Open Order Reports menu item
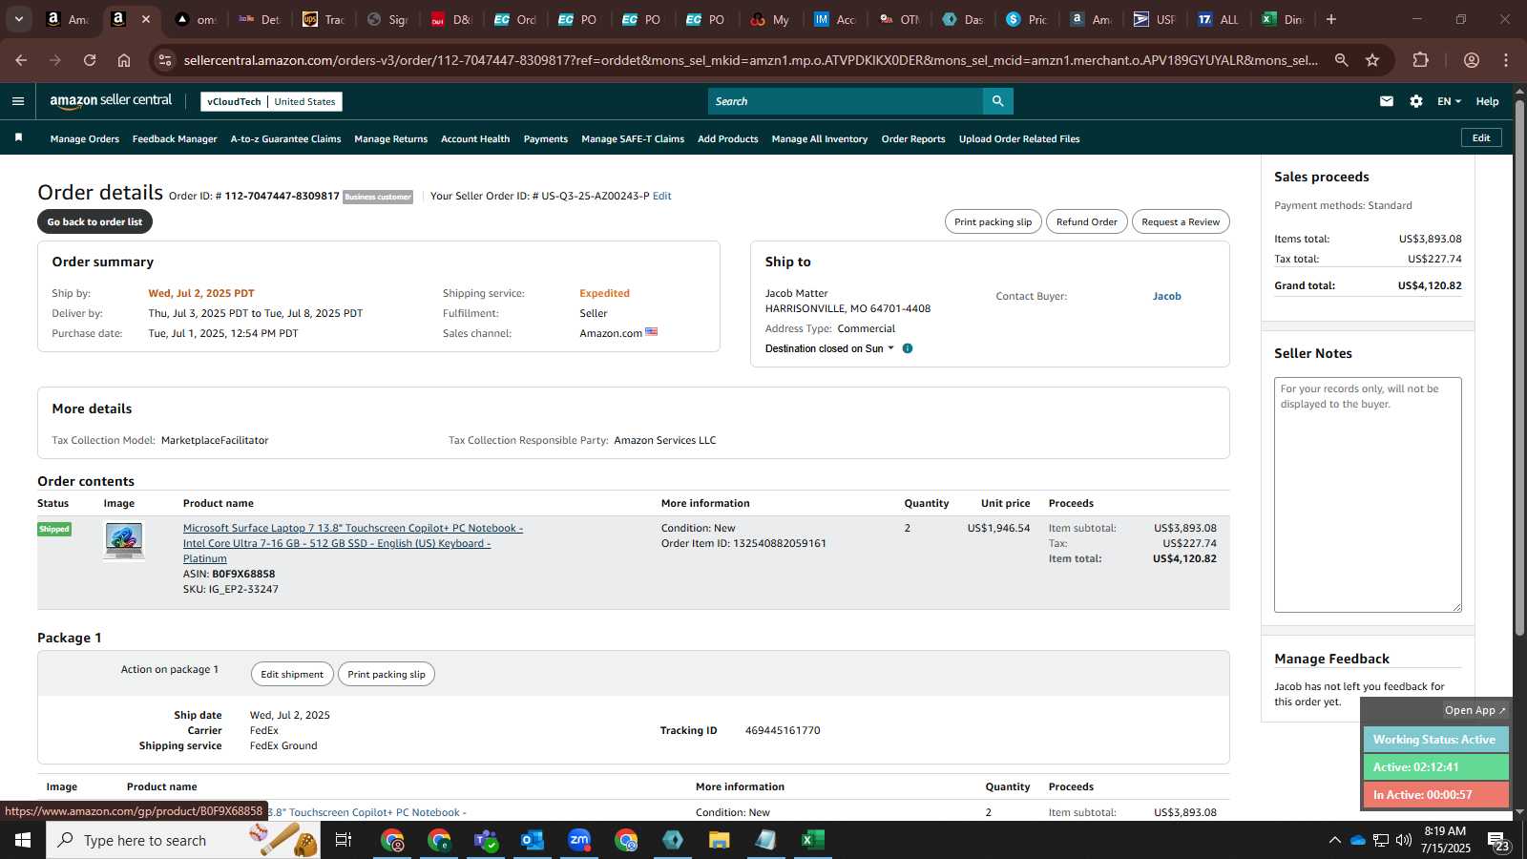 [913, 139]
